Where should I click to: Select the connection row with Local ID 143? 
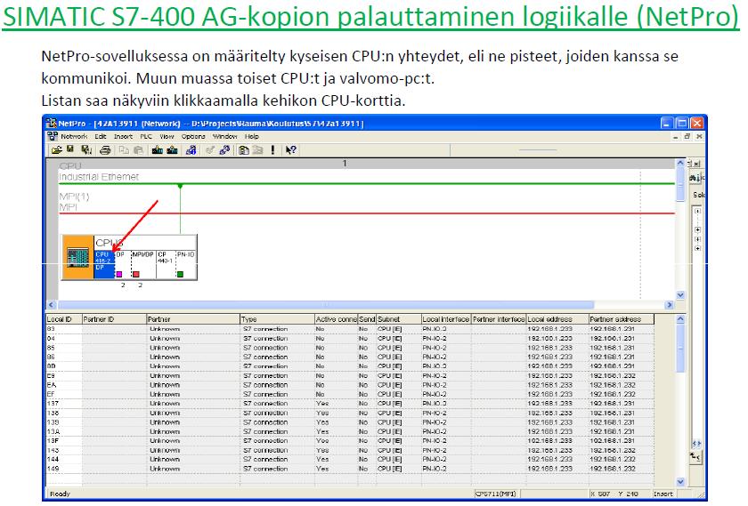(x=350, y=450)
